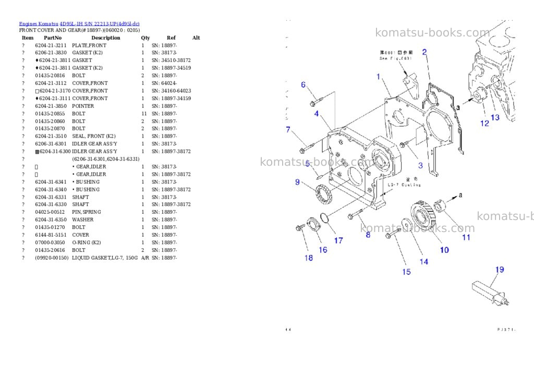The width and height of the screenshot is (534, 378).
Task: Click diagram callout number 4
Action: pyautogui.click(x=317, y=114)
